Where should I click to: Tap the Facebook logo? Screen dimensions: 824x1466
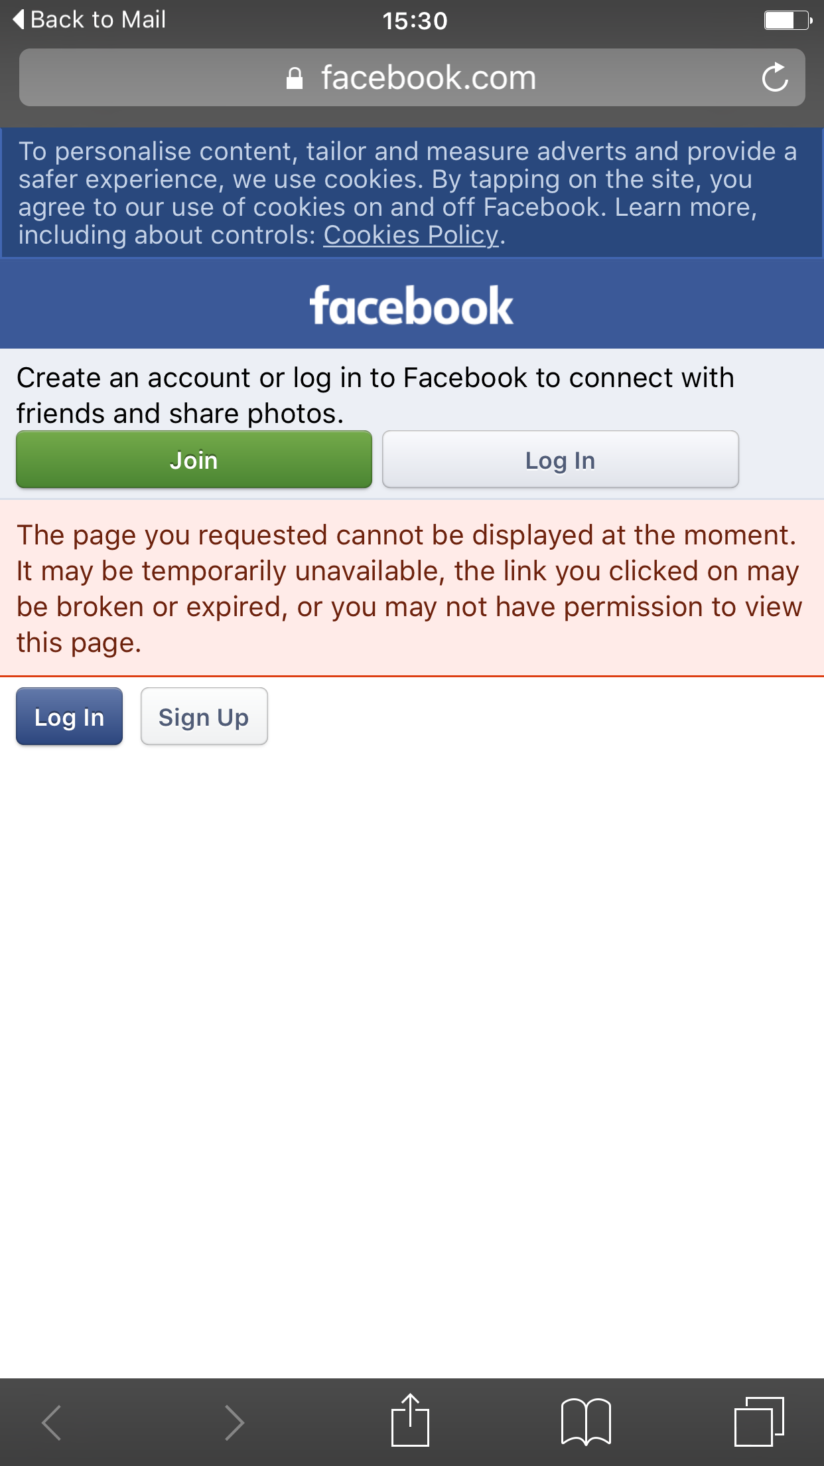pyautogui.click(x=411, y=305)
